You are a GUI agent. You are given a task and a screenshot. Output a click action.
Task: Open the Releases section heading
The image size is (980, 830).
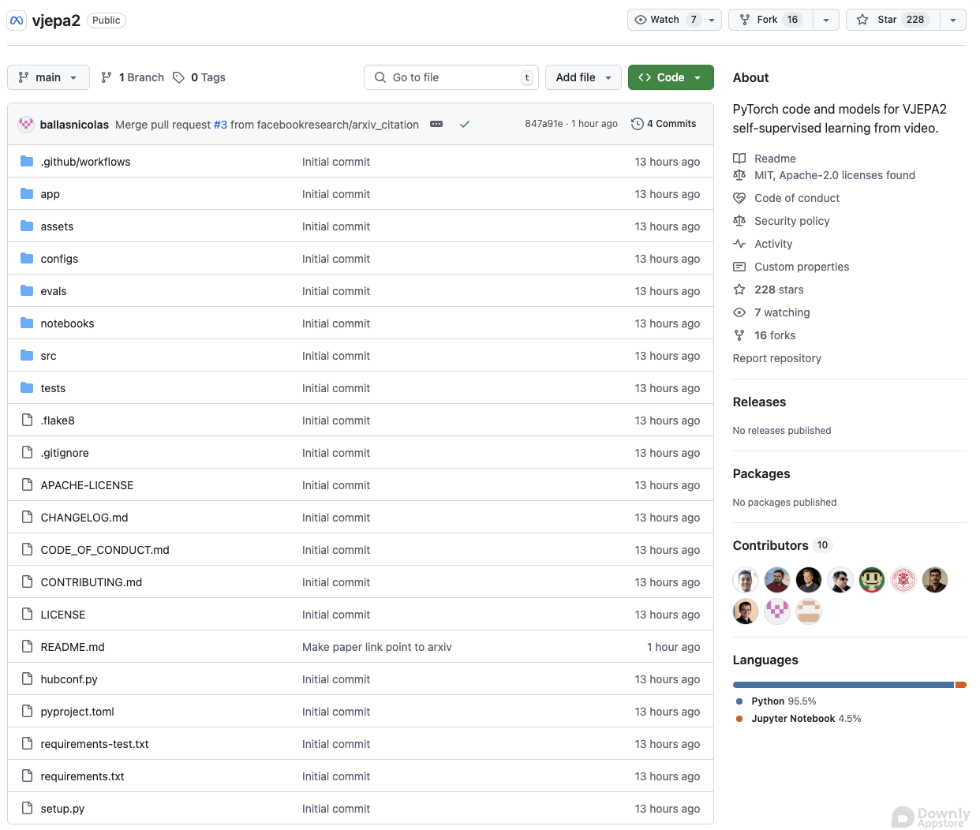click(759, 402)
